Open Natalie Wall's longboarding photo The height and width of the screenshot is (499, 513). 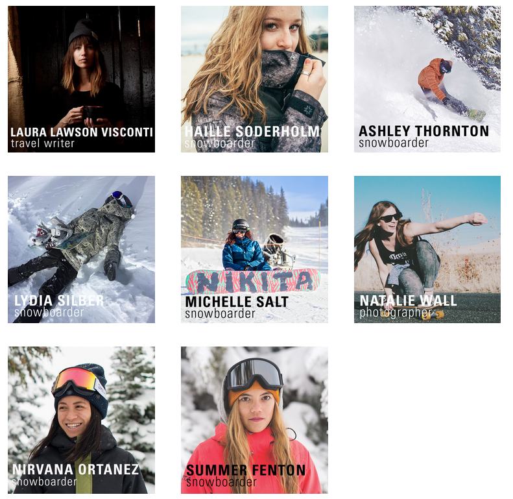427,249
